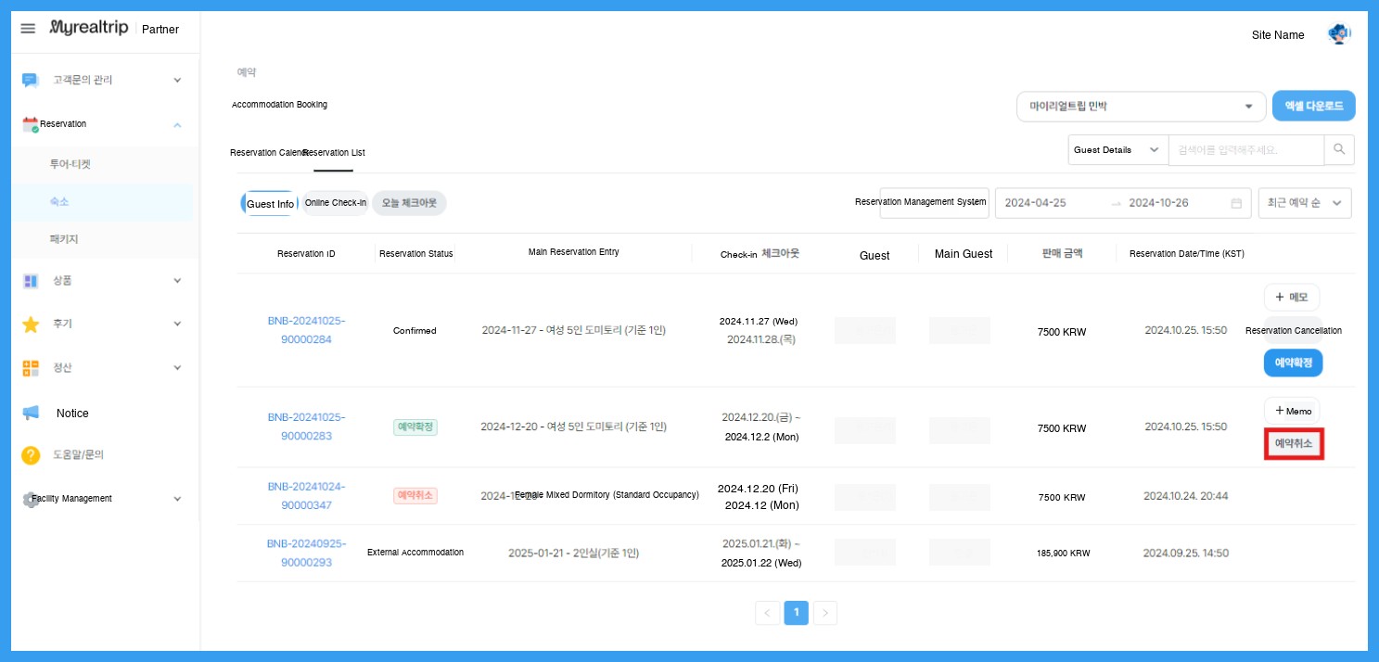Collapse the Reservation menu chevron

[177, 124]
